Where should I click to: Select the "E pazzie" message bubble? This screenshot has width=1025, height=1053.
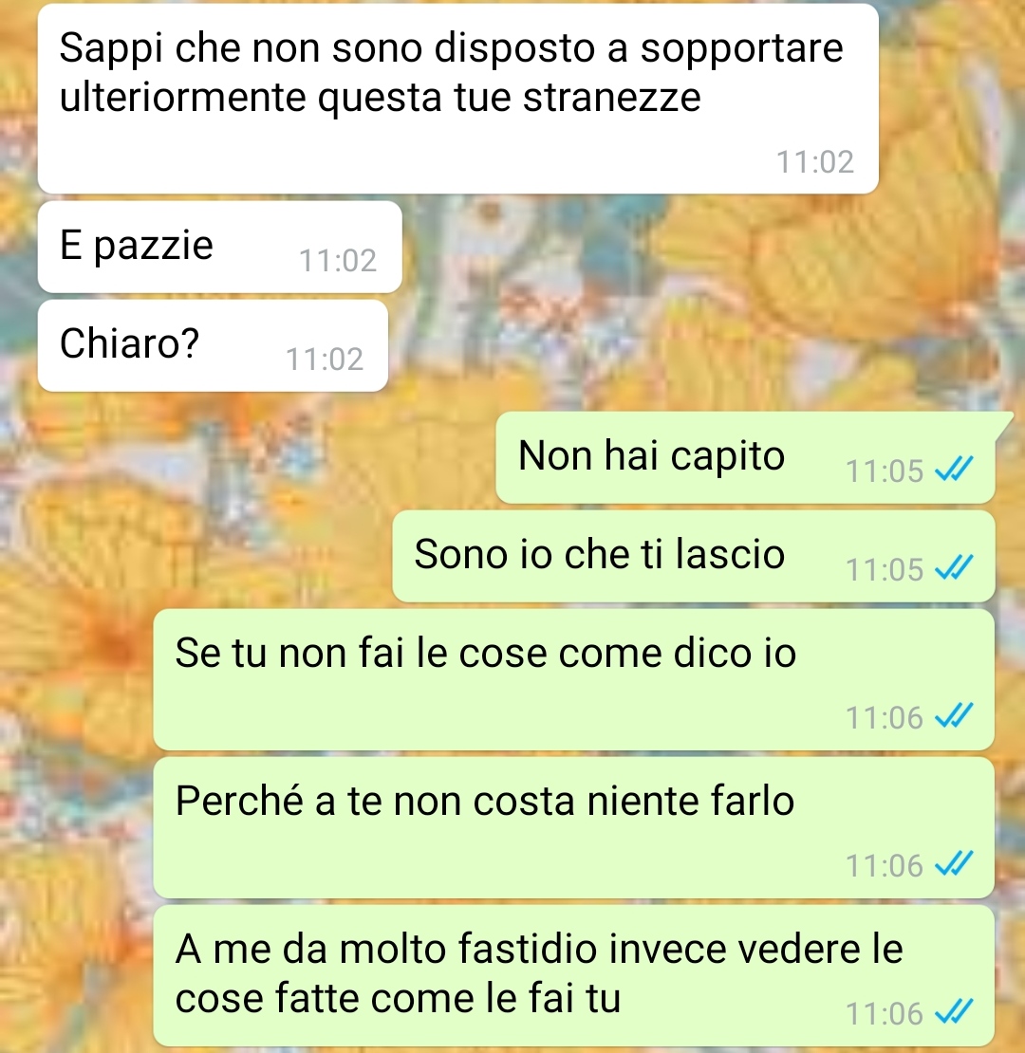219,248
